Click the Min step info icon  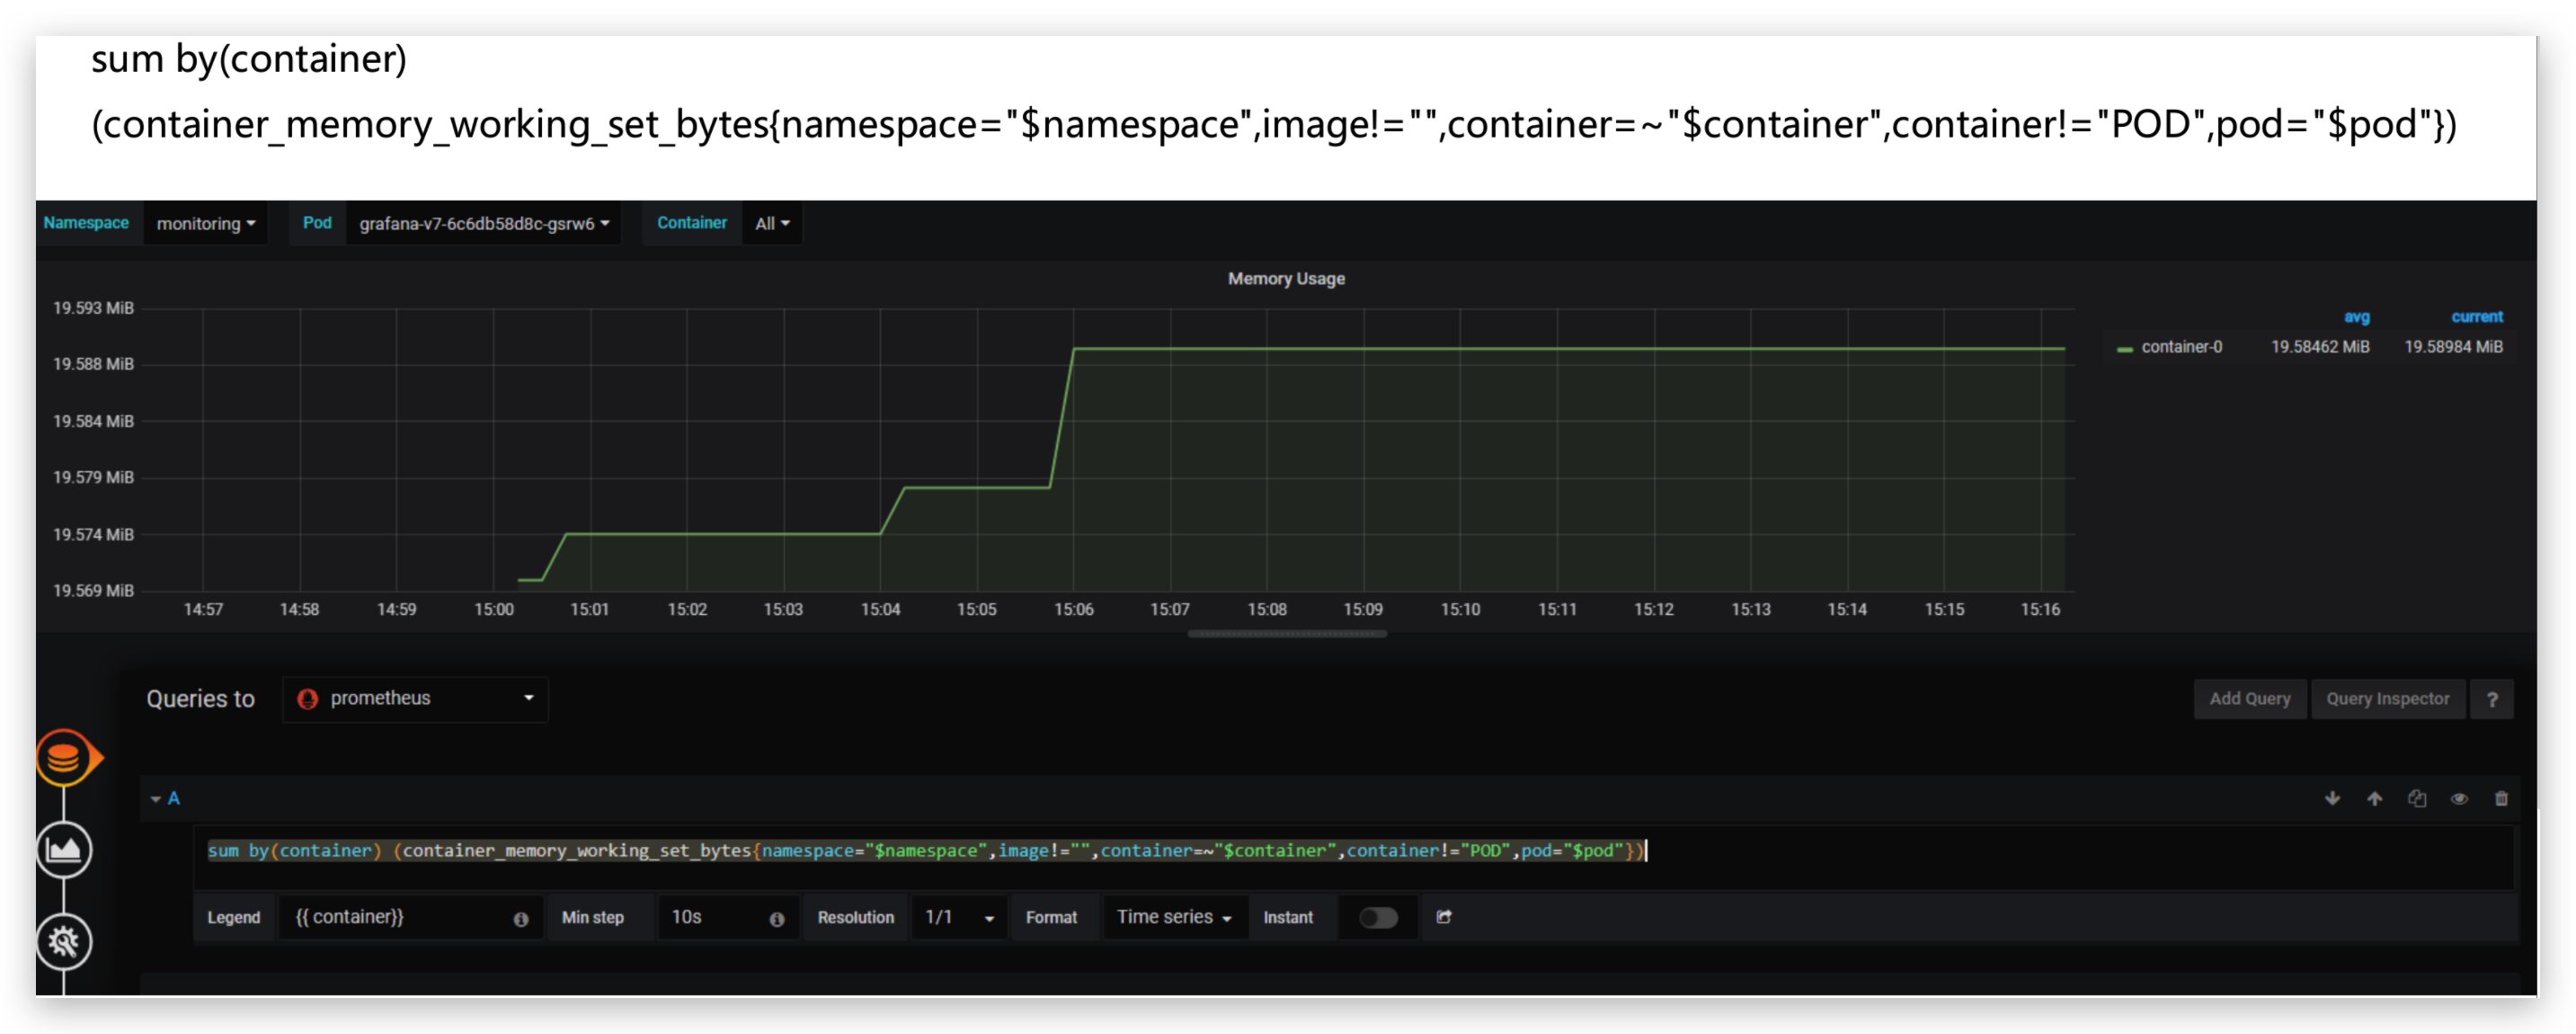pyautogui.click(x=777, y=919)
